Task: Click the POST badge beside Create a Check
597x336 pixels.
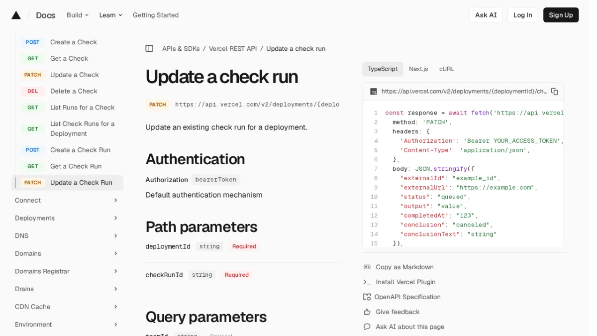Action: click(33, 42)
